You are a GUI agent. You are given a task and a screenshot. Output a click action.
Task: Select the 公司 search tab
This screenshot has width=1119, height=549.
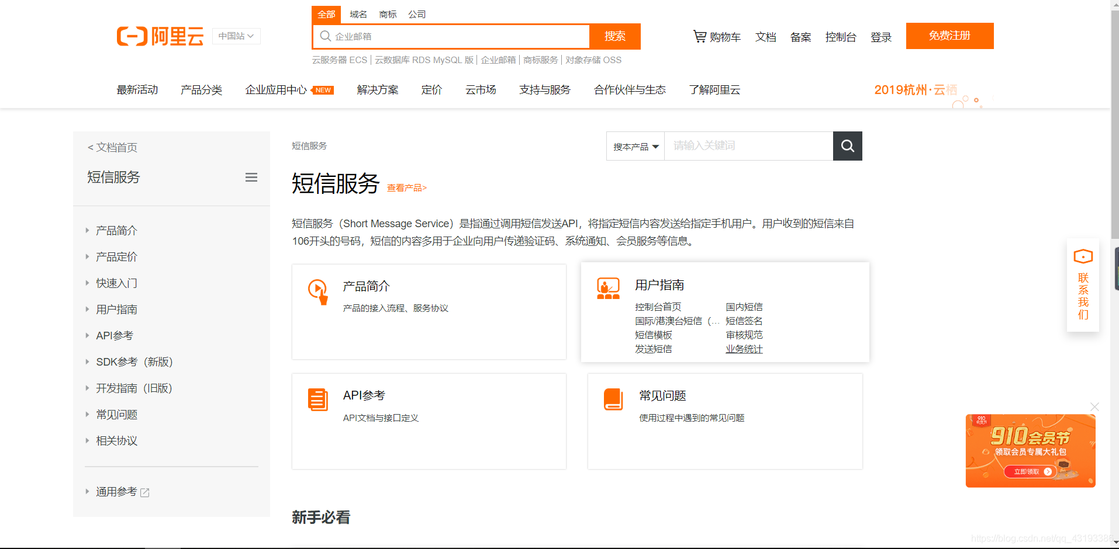tap(417, 15)
